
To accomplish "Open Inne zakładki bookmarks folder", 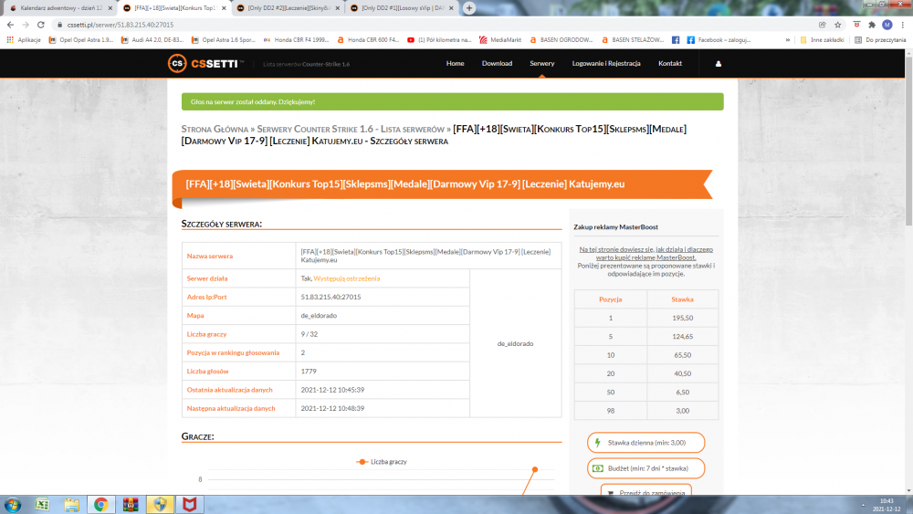I will [822, 40].
